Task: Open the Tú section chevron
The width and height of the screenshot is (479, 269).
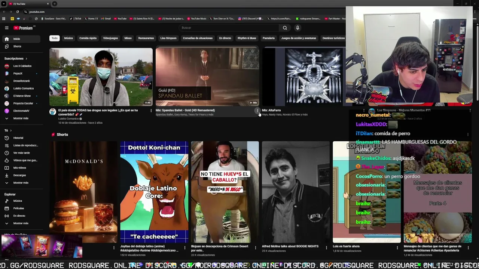Action: [x=11, y=130]
